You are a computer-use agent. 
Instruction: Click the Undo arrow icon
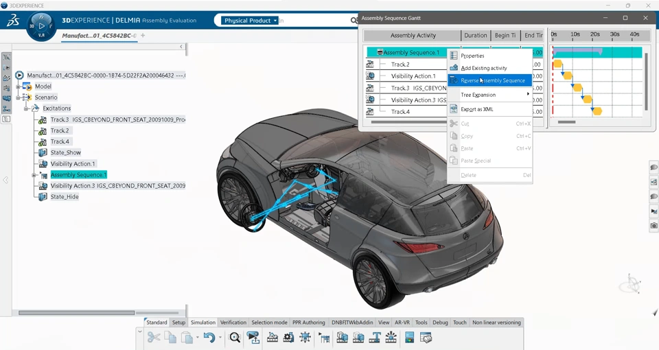209,337
